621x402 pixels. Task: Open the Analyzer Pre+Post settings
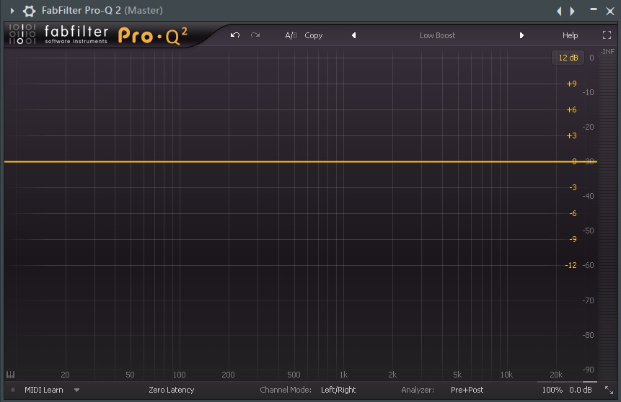[x=467, y=390]
